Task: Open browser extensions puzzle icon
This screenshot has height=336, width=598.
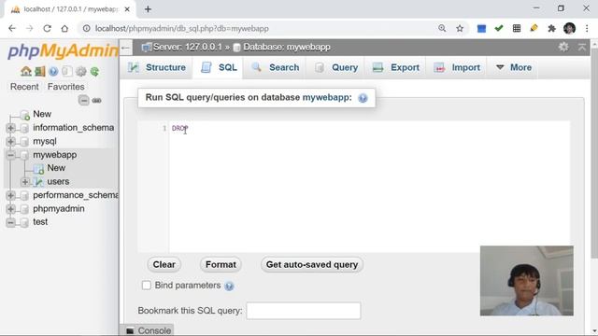Action: click(x=551, y=28)
